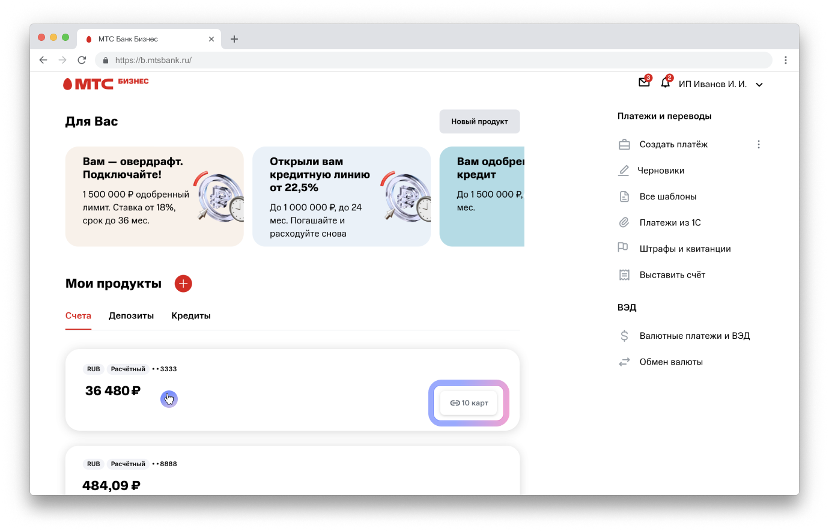Click the address bar URL field

pyautogui.click(x=434, y=60)
